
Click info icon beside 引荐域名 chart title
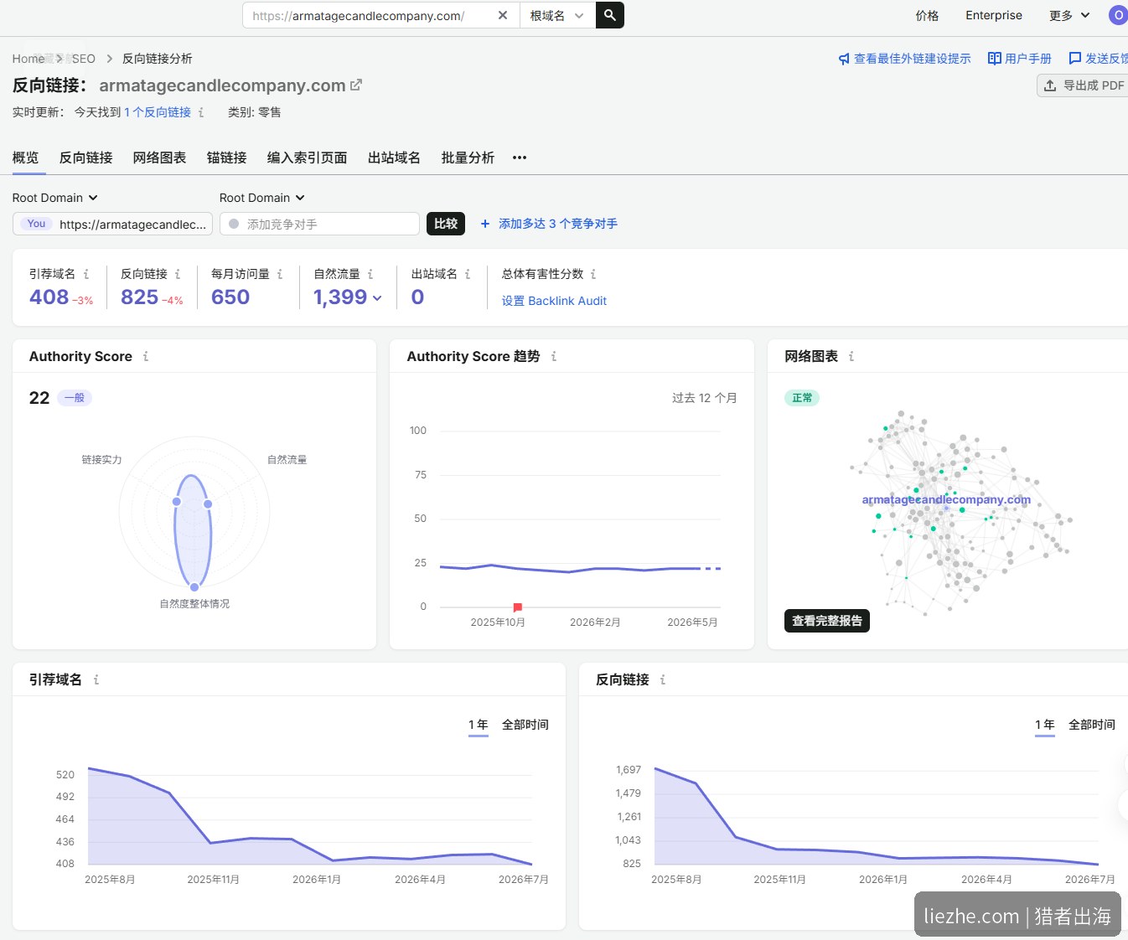96,679
